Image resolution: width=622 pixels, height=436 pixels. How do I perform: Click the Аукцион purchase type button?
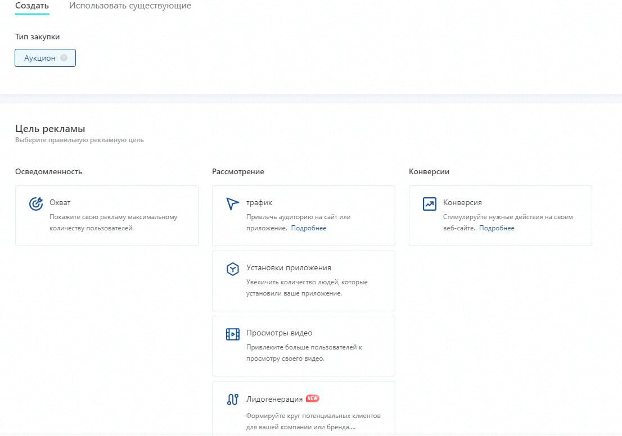(x=41, y=57)
